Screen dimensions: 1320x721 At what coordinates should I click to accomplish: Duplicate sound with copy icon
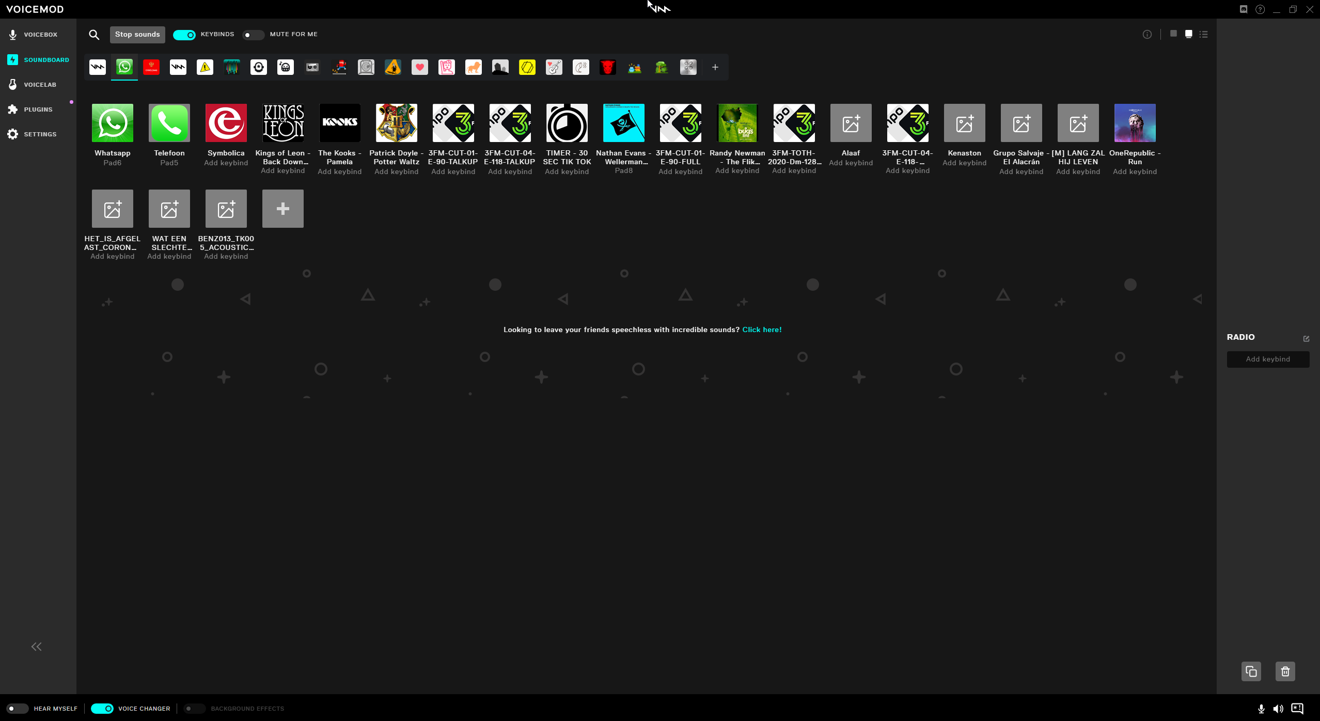pyautogui.click(x=1251, y=671)
